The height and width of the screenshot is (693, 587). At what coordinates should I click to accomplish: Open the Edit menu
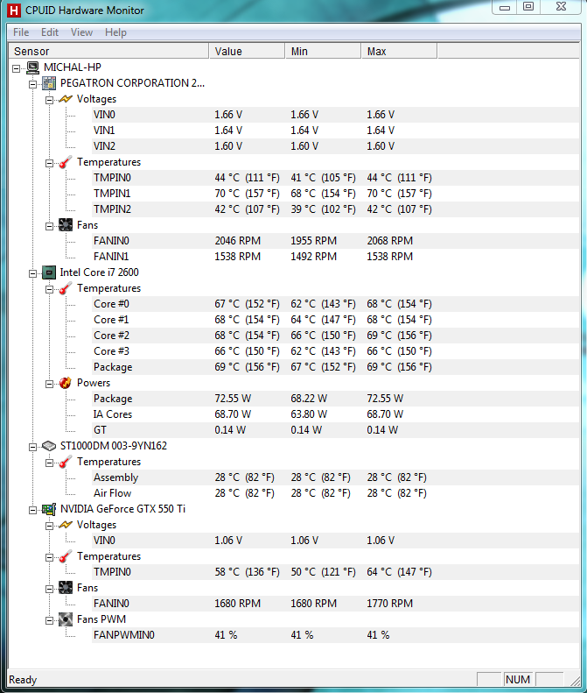[x=50, y=32]
